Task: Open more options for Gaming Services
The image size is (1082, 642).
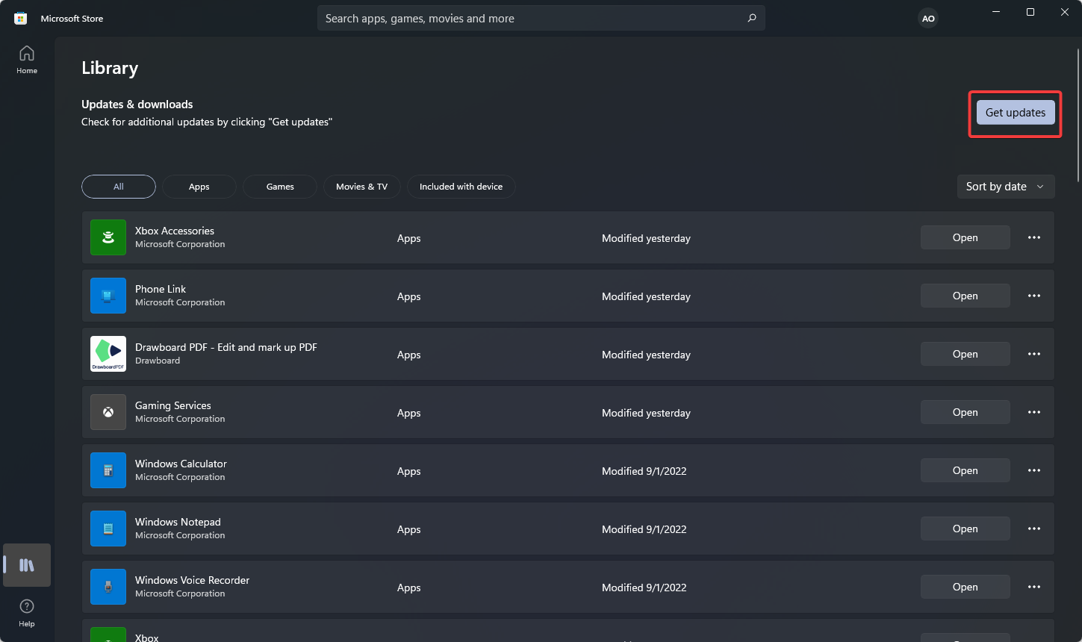Action: pyautogui.click(x=1034, y=412)
